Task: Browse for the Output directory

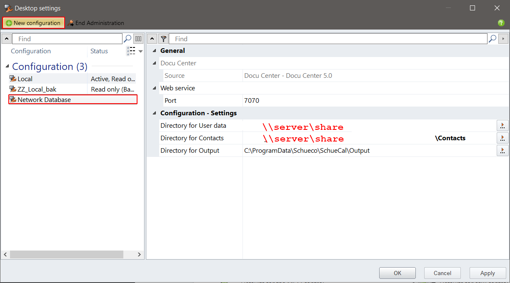Action: tap(502, 150)
